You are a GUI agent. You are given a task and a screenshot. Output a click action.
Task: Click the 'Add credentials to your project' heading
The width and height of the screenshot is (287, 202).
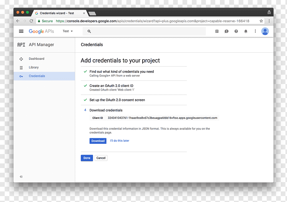120,60
